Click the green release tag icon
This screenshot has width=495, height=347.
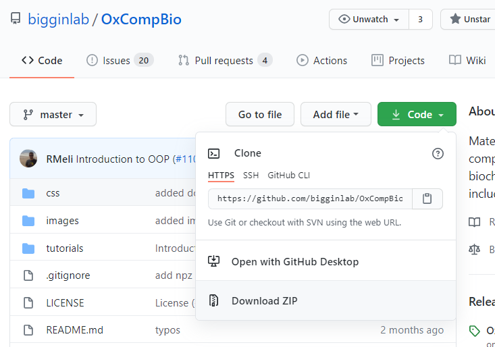[x=475, y=331]
